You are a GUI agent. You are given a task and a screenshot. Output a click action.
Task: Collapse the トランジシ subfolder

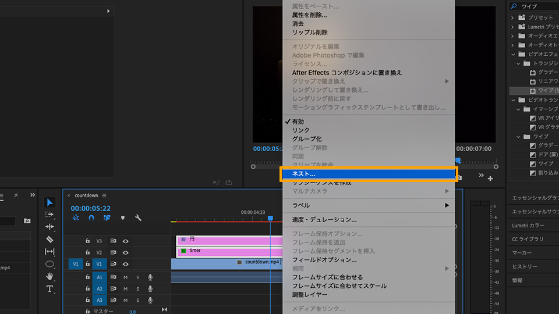click(x=518, y=63)
